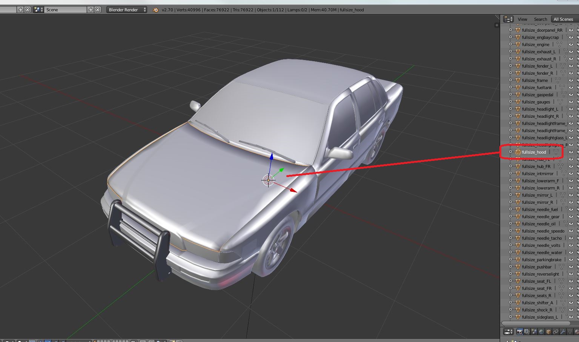Screen dimensions: 579x342
Task: Select fullsize_mirror_L in the outliner
Action: (x=537, y=195)
